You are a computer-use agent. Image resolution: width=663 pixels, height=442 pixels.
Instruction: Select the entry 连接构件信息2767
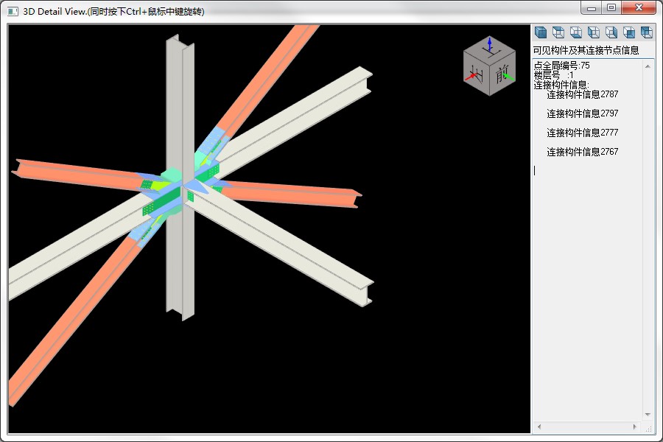[x=582, y=152]
